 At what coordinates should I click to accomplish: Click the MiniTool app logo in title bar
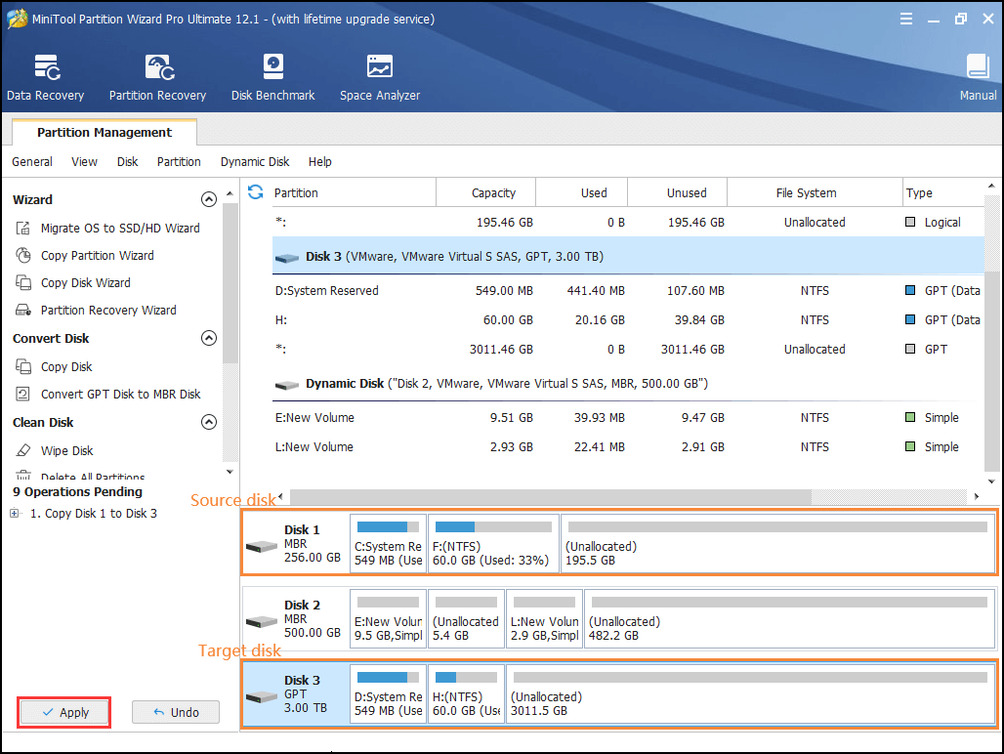tap(18, 19)
